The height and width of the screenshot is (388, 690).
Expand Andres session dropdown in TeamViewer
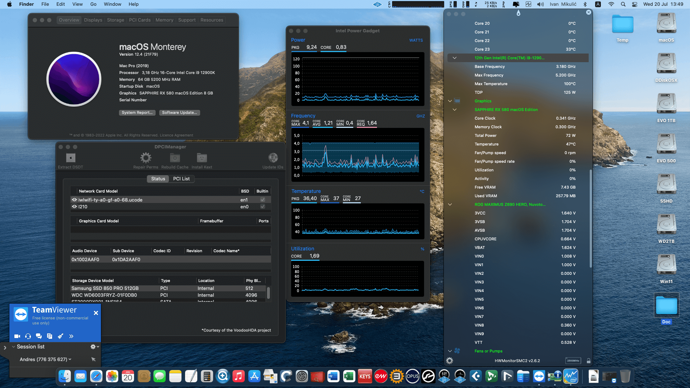point(70,359)
